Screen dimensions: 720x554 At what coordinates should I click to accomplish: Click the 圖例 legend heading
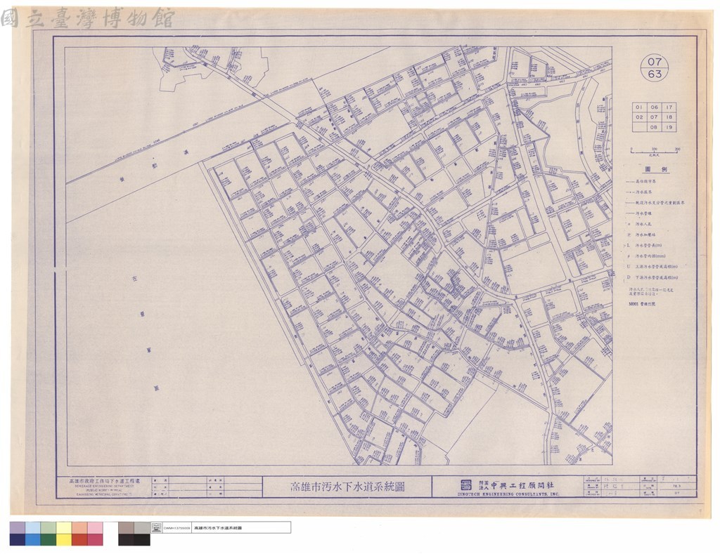(x=655, y=169)
